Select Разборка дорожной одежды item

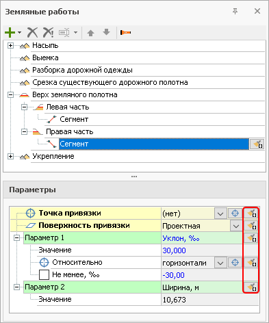(x=82, y=70)
